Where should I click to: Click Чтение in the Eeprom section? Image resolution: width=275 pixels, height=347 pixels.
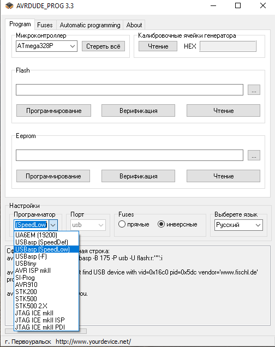pyautogui.click(x=224, y=176)
